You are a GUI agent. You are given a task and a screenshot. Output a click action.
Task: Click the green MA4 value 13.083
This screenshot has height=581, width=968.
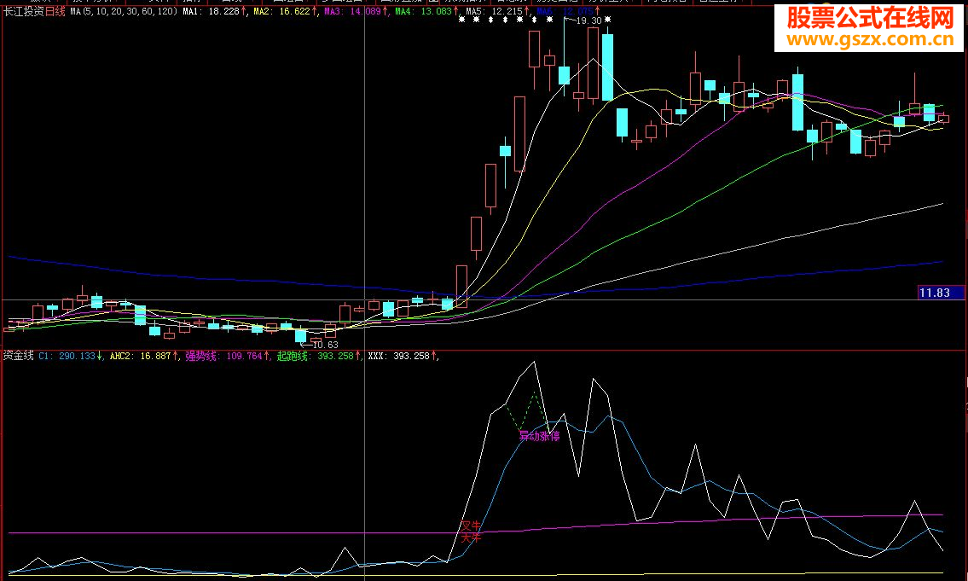[x=436, y=11]
